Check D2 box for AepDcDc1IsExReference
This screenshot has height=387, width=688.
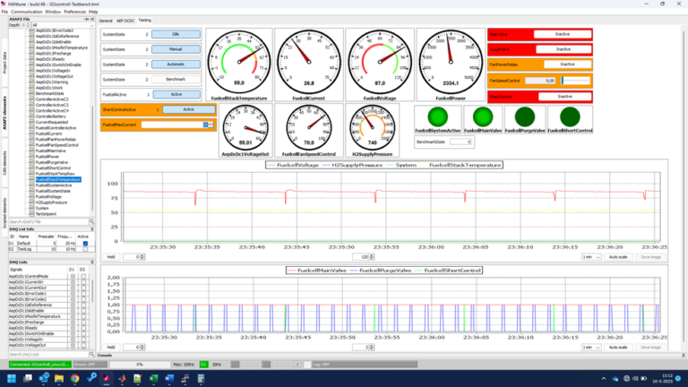click(83, 305)
